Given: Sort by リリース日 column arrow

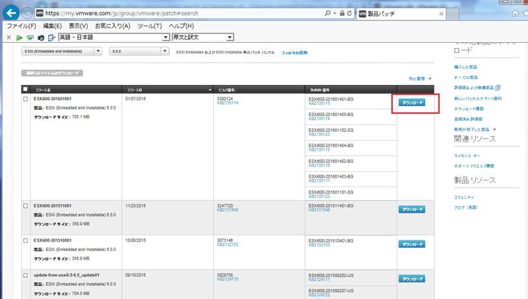Looking at the screenshot, I should [210, 90].
